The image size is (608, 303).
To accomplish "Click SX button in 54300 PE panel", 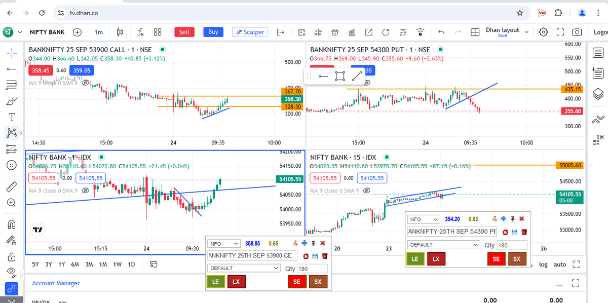I will 517,259.
